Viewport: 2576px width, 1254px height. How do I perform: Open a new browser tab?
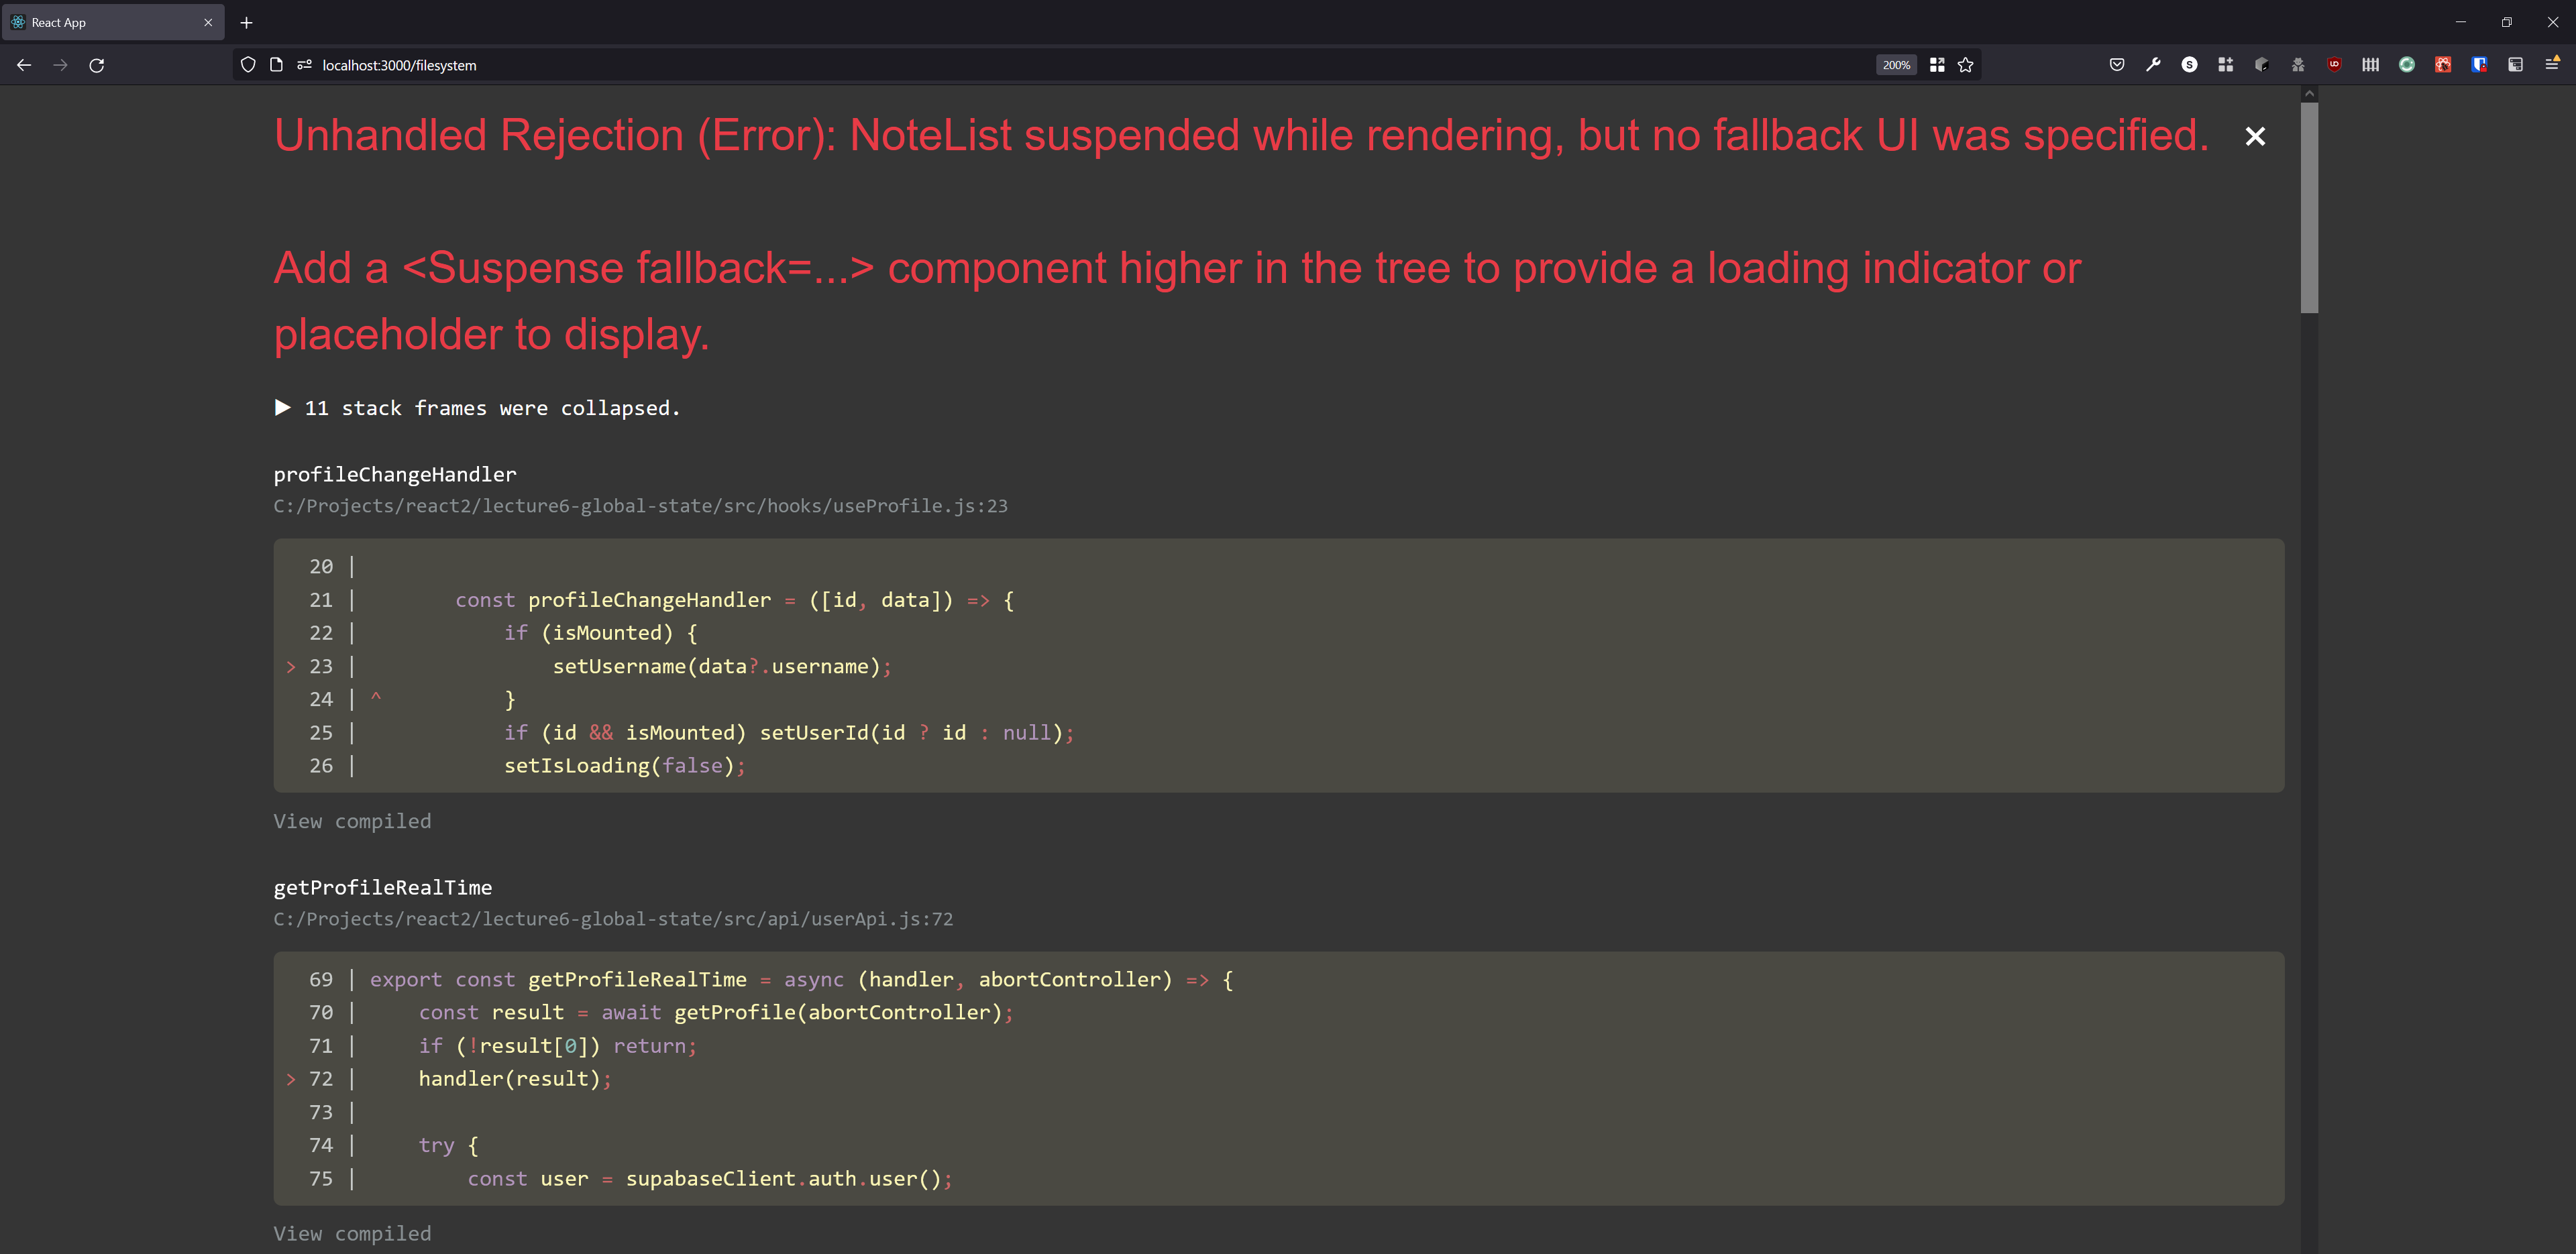pos(246,22)
